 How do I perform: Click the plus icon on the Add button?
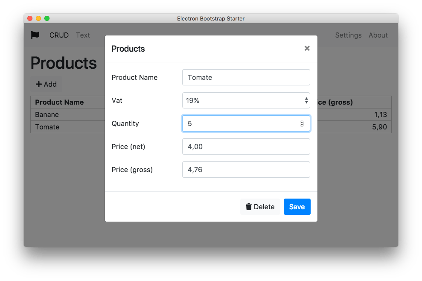point(40,84)
